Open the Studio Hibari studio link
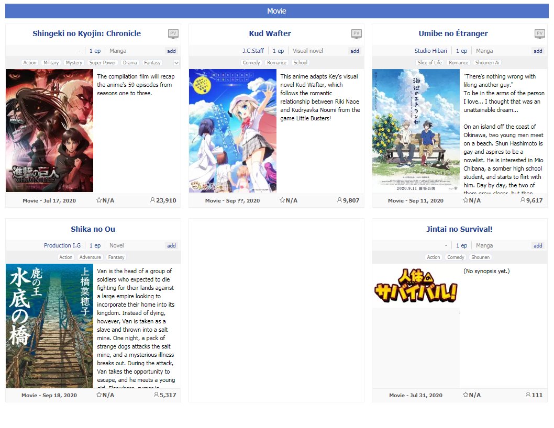Screen dimensions: 554x428 click(431, 51)
